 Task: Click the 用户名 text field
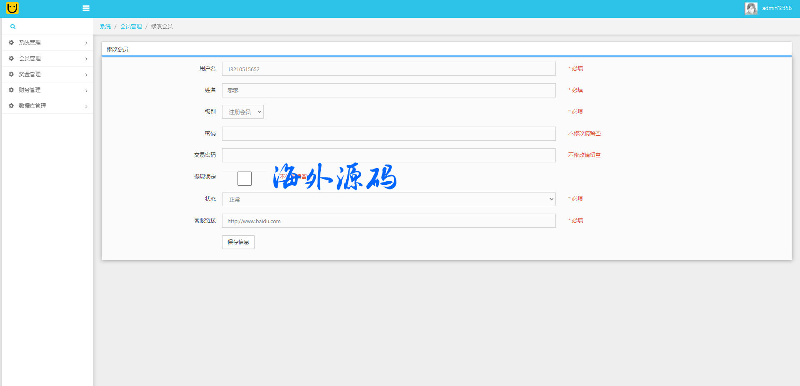(388, 69)
